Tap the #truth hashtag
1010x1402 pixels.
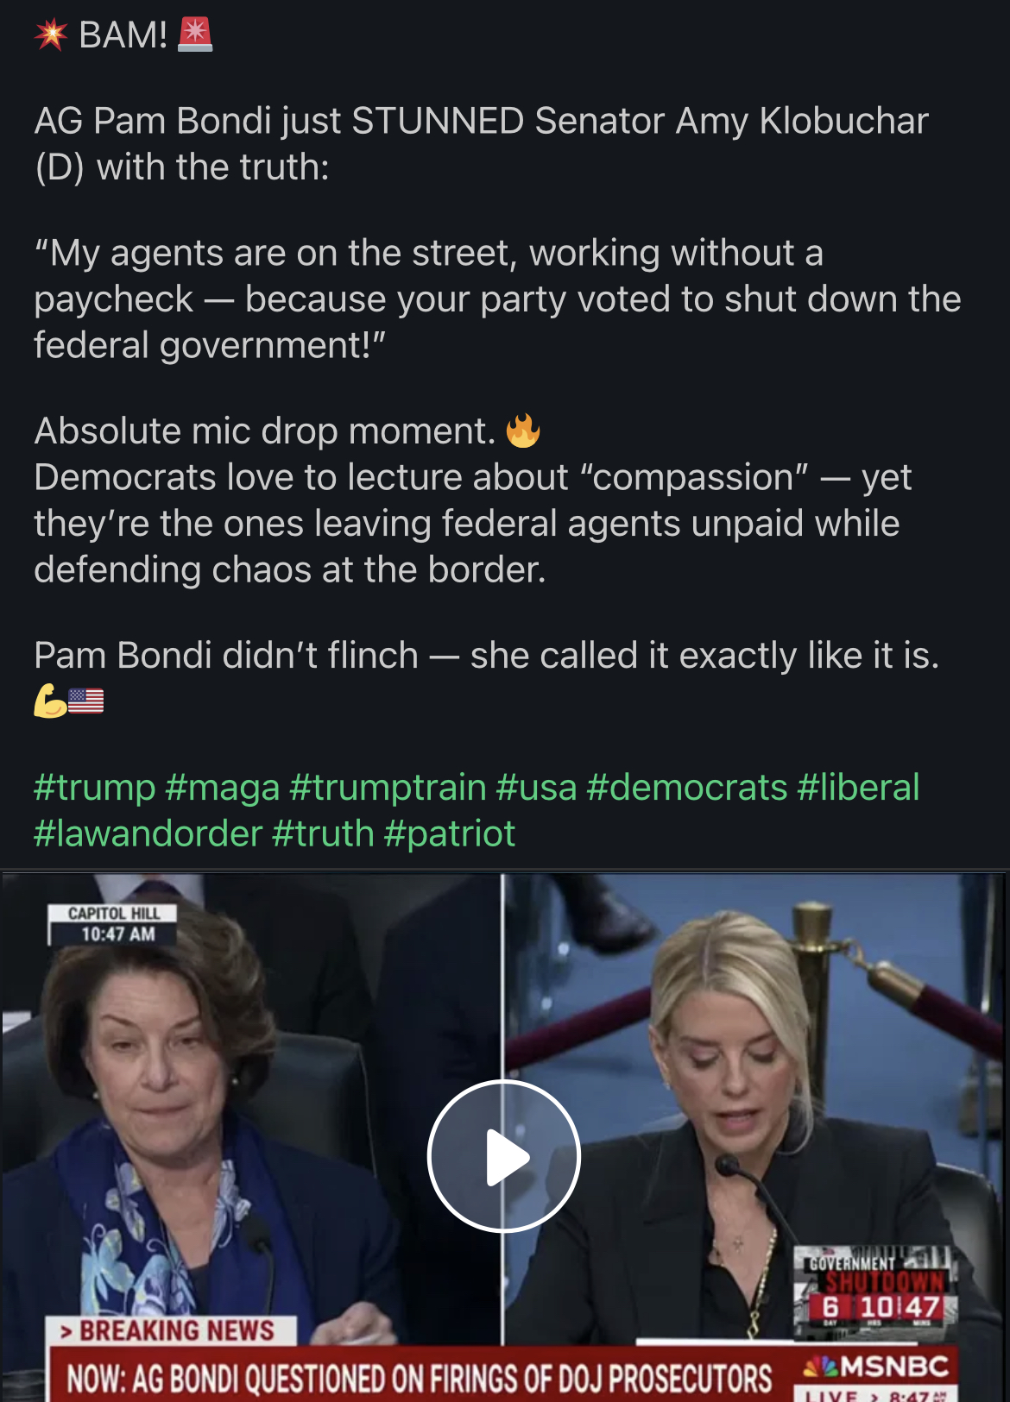323,833
